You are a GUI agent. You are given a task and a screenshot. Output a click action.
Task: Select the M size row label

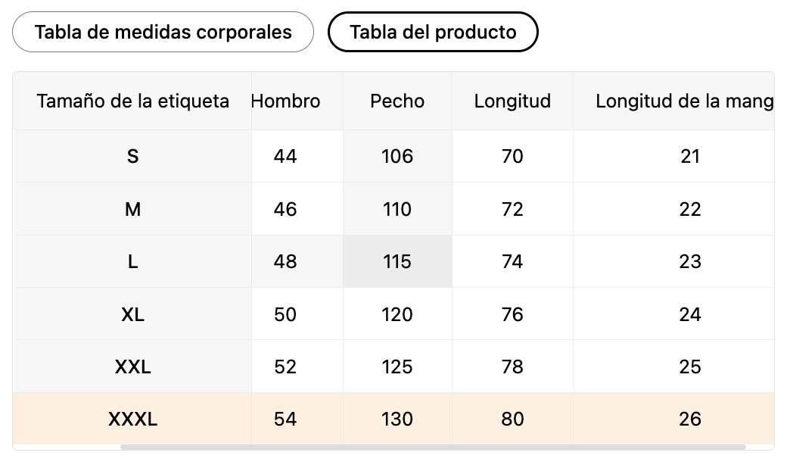[x=132, y=209]
